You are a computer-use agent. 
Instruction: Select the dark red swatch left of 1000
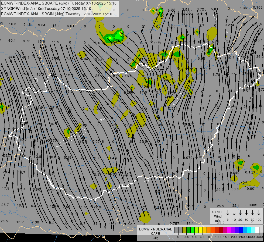221,230
